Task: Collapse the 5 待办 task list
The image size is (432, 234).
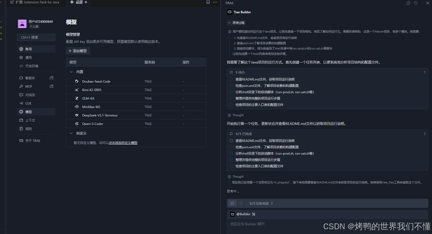Action: pyautogui.click(x=425, y=72)
